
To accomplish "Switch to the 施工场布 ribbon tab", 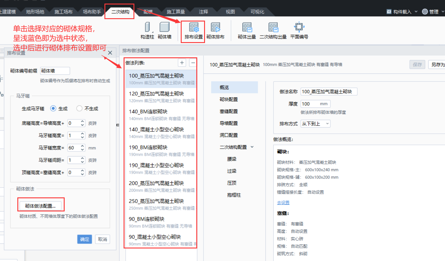I will tap(63, 12).
